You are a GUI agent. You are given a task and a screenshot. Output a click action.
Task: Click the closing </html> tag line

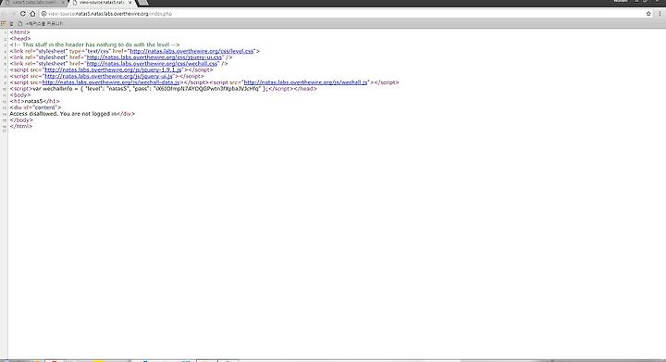click(20, 126)
